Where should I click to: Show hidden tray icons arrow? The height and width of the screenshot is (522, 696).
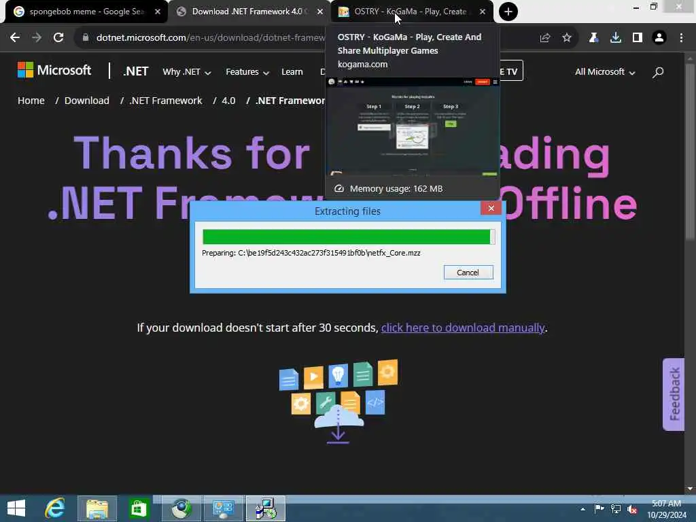(582, 509)
